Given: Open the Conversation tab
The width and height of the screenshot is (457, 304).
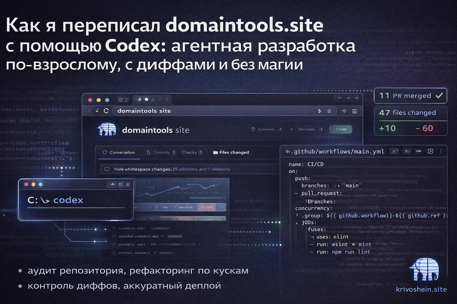Looking at the screenshot, I should click(x=119, y=152).
